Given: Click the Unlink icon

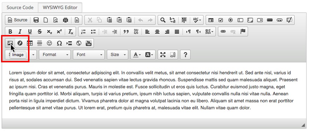Looking at the screenshot, I should tap(233, 32).
